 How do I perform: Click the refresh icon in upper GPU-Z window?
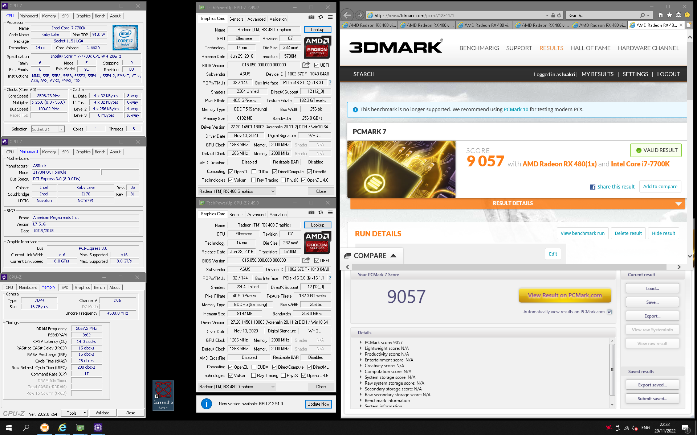tap(321, 17)
